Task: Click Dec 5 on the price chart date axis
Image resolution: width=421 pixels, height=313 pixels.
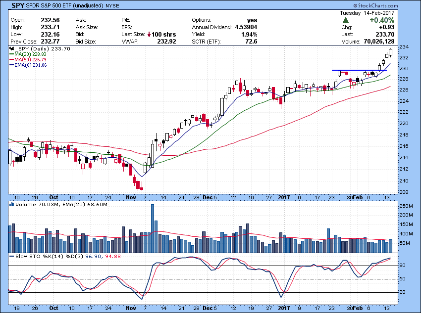Action: 210,197
